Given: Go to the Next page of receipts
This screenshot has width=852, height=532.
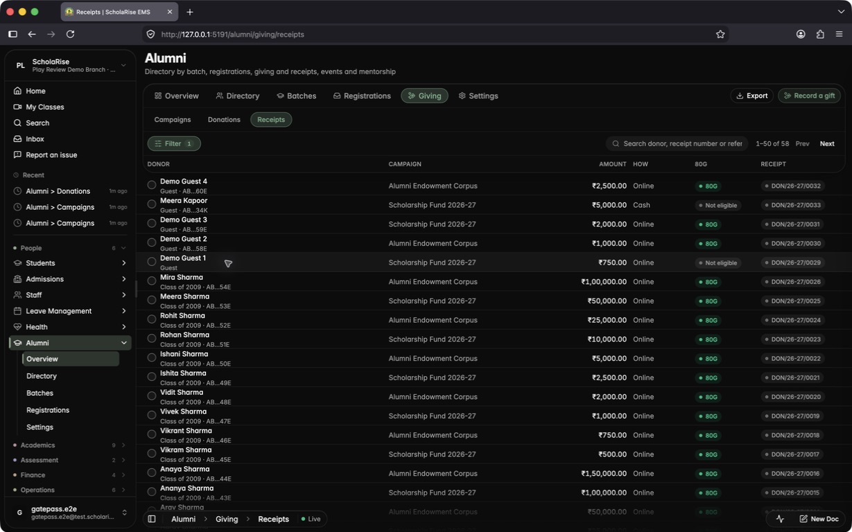Looking at the screenshot, I should [827, 143].
